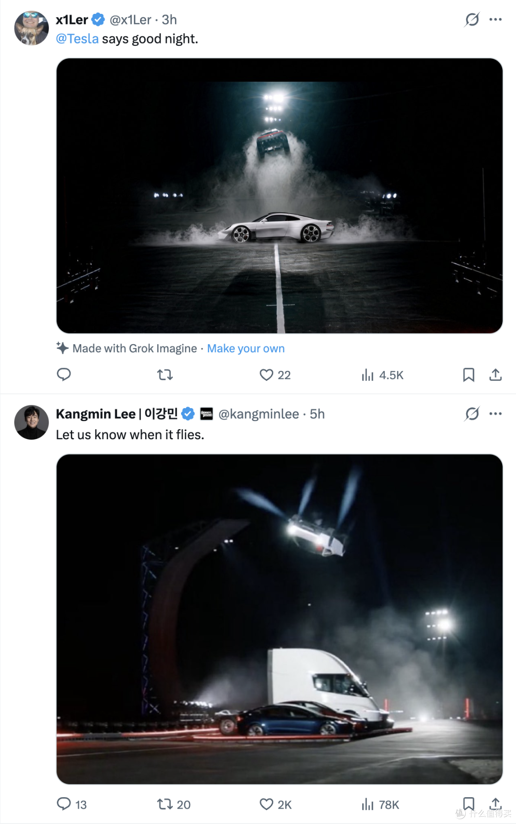Open the flying car image in Kangmin's post
This screenshot has height=824, width=516.
pyautogui.click(x=279, y=619)
